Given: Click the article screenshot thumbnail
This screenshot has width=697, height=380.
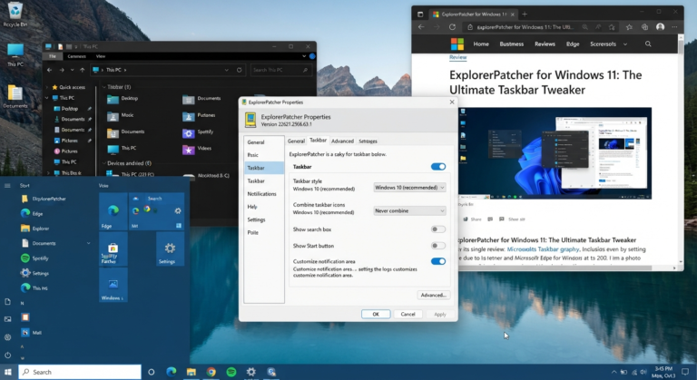Looking at the screenshot, I should [x=555, y=153].
